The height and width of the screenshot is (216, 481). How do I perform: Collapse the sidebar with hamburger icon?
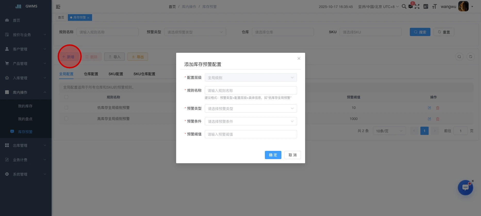[x=58, y=7]
